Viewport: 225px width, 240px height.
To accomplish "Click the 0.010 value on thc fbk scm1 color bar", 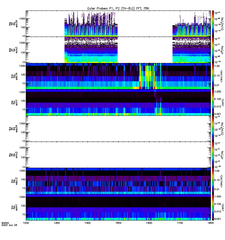I will point(218,211).
